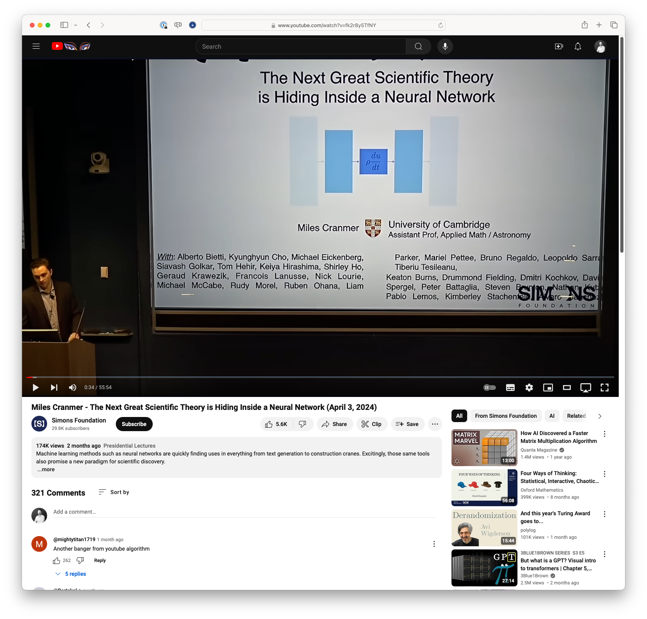Open video settings gear
Viewport: 647px width, 619px height.
[529, 388]
